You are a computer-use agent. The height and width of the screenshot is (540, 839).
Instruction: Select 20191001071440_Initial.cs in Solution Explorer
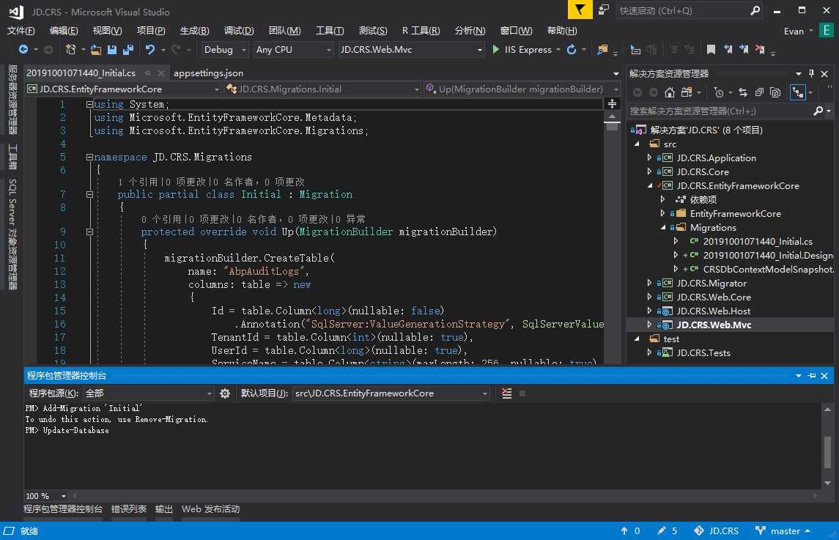point(758,241)
